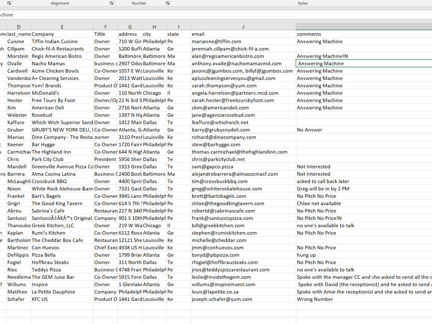Select column D header
The width and height of the screenshot is (432, 324).
coord(19,27)
